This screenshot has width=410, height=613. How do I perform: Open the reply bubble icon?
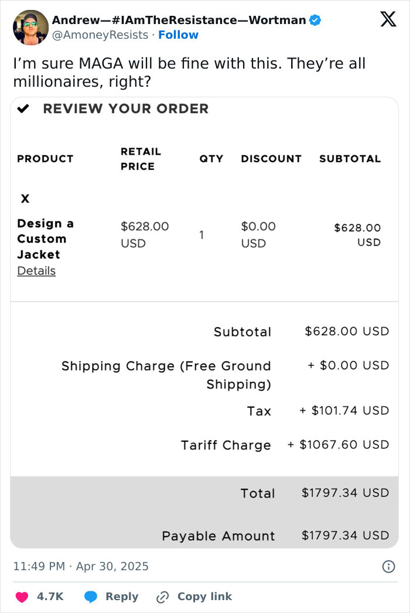point(91,596)
